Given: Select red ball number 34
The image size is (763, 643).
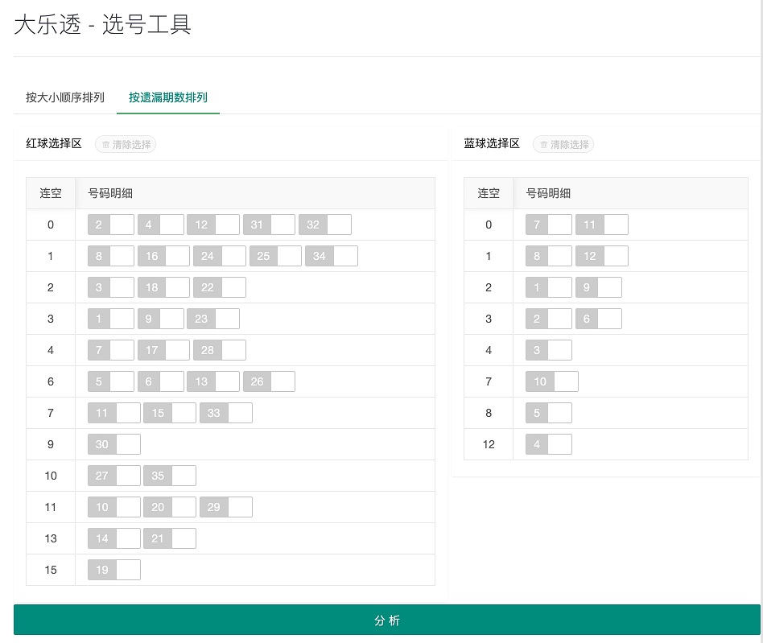Looking at the screenshot, I should [x=332, y=256].
